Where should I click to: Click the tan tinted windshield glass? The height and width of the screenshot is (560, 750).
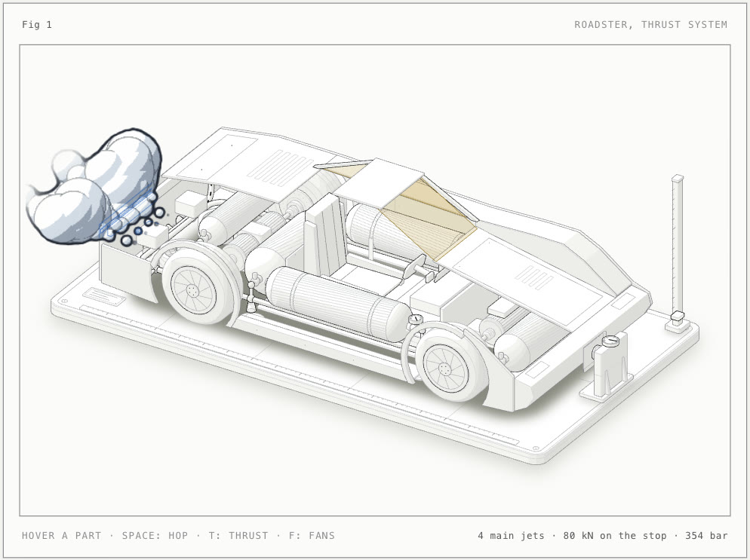(x=429, y=221)
